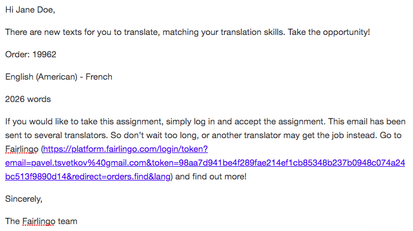
Task: Click the '2026 words' line
Action: 28,99
